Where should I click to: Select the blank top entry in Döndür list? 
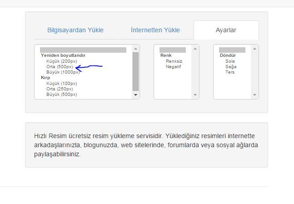(232, 50)
